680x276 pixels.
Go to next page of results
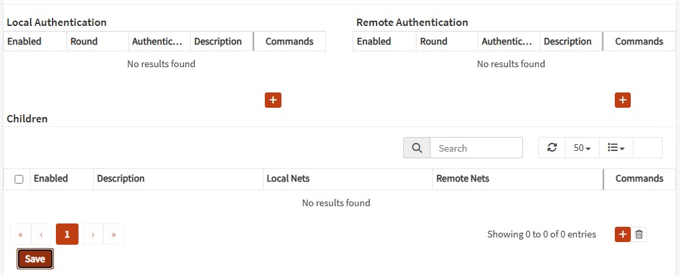[92, 234]
